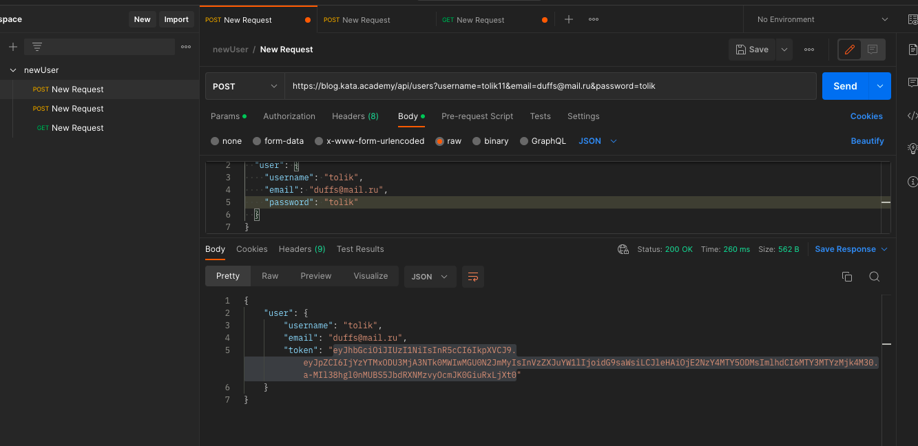The height and width of the screenshot is (446, 918).
Task: Open the documentation panel
Action: (913, 49)
